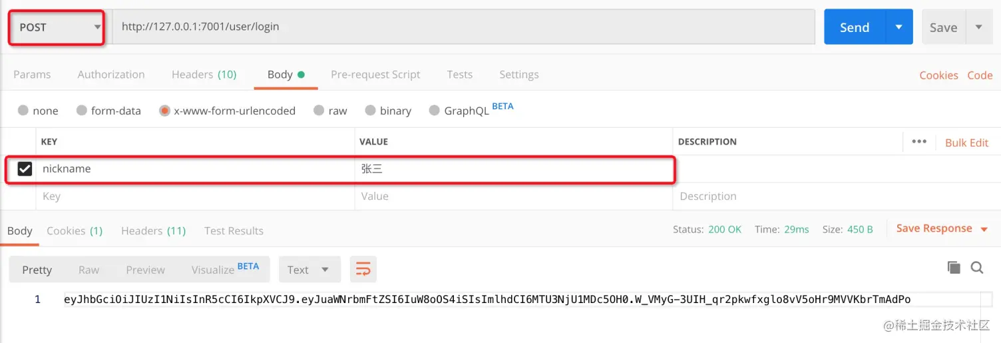1001x343 pixels.
Task: Open the POST method dropdown
Action: (x=57, y=27)
